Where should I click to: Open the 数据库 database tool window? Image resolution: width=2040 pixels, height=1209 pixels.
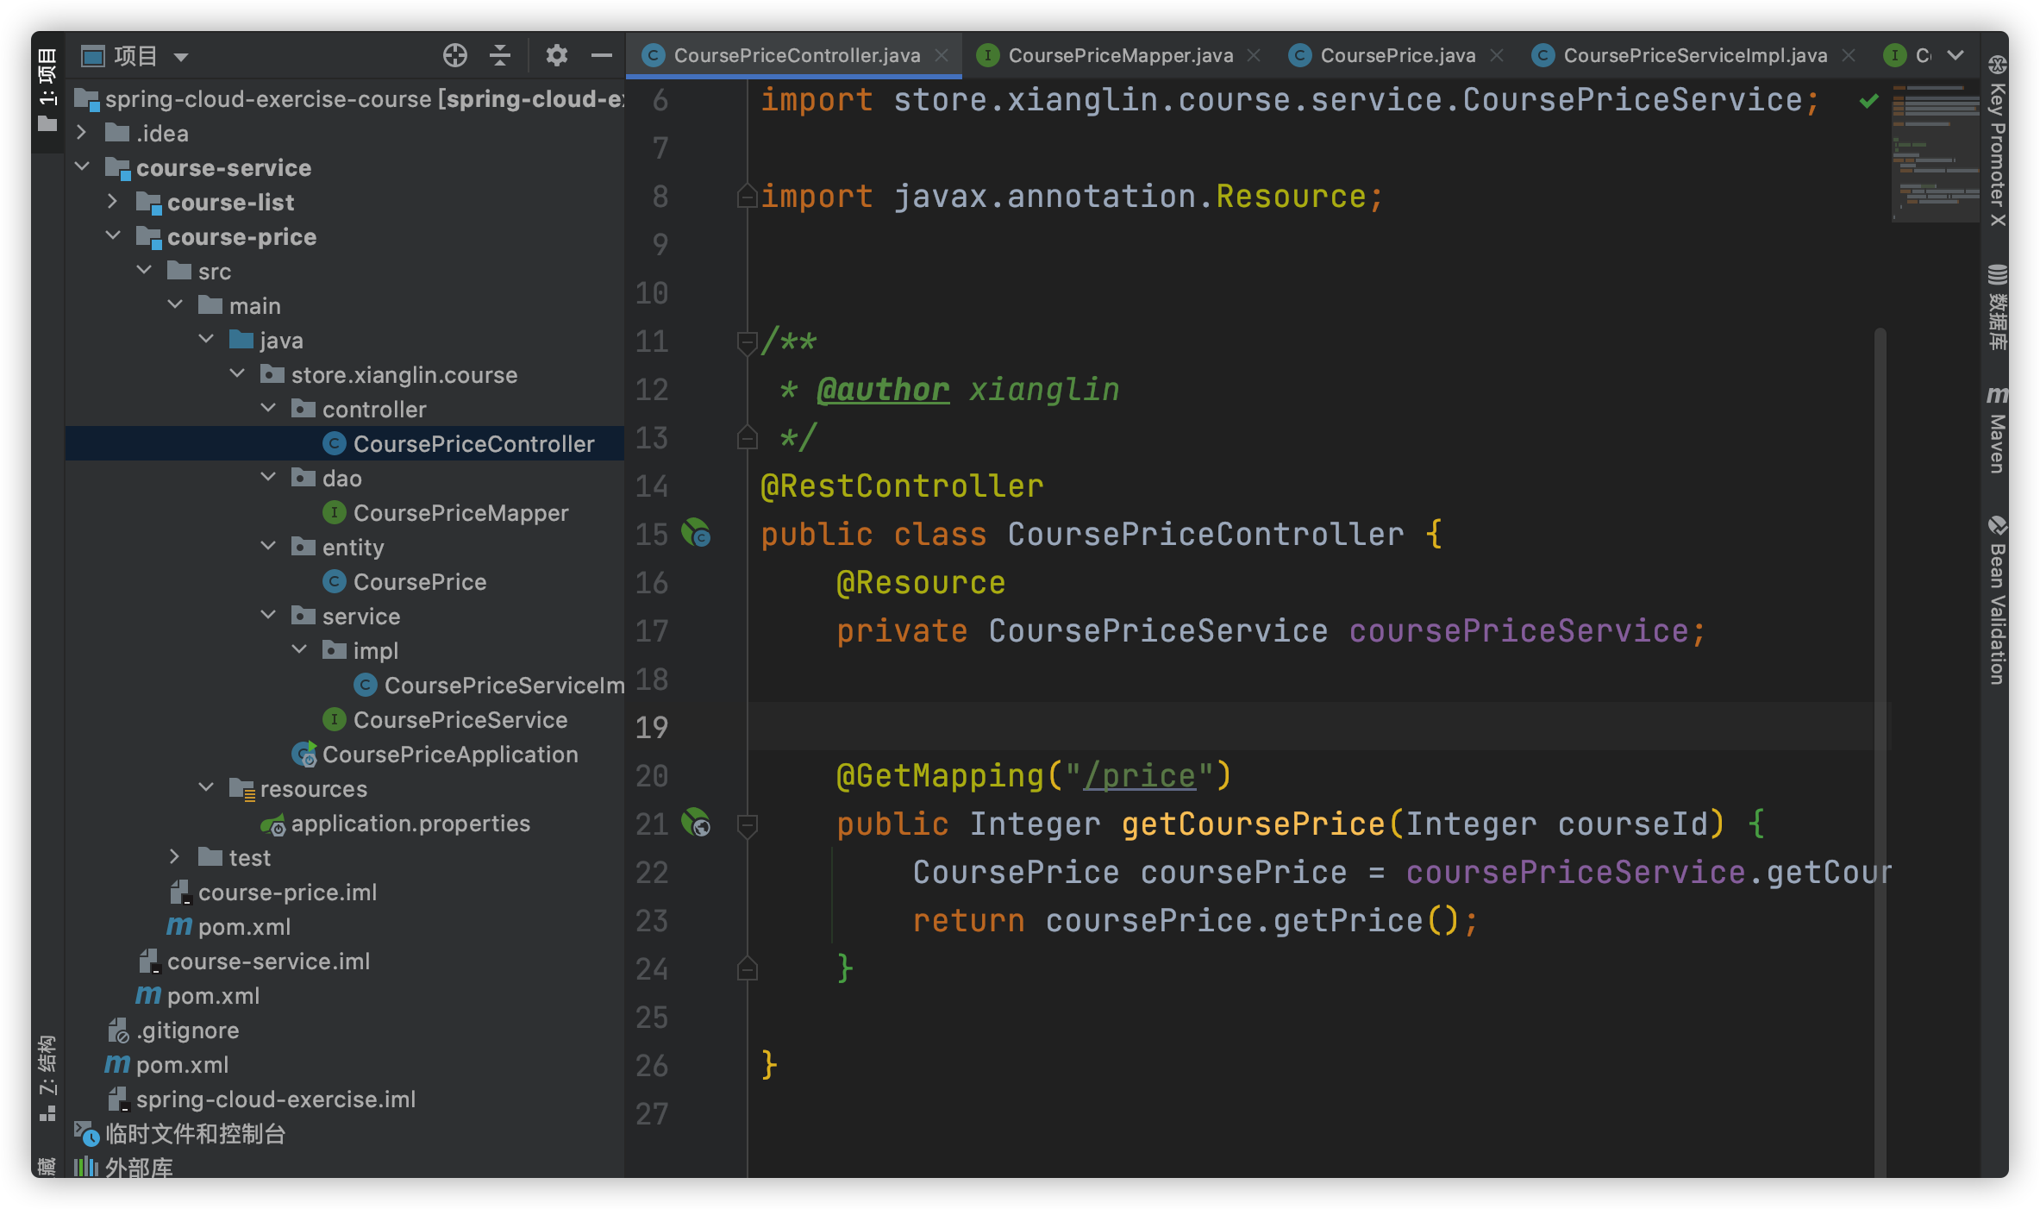1997,308
